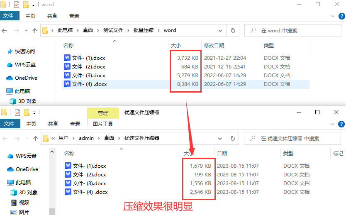
Task: Go up one level in 优速文件压缩器 window
Action: (36, 138)
